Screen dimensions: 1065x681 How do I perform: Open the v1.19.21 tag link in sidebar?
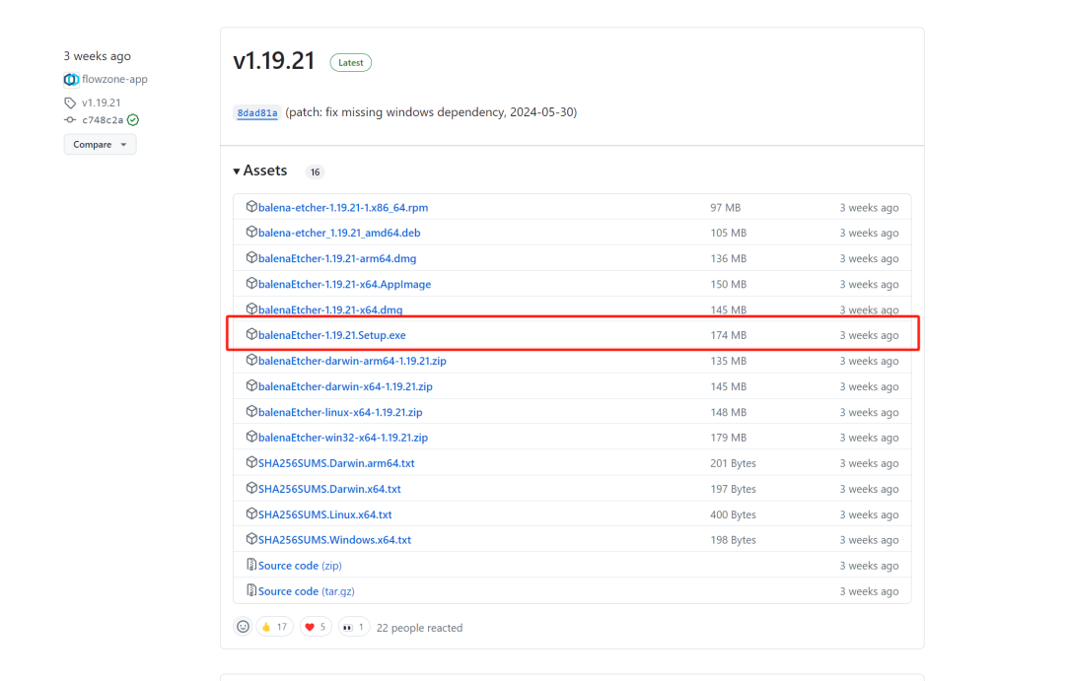pyautogui.click(x=102, y=103)
